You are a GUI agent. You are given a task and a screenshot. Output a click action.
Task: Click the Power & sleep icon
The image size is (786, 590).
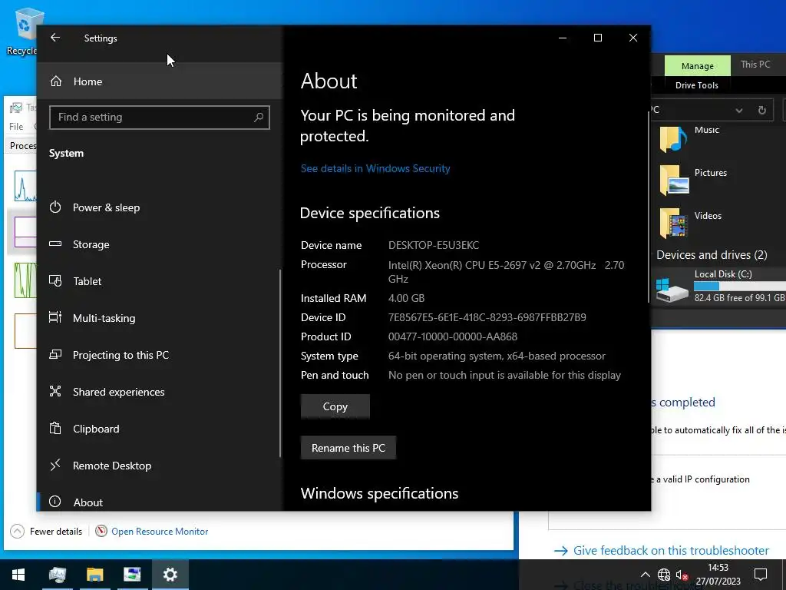[x=55, y=207]
